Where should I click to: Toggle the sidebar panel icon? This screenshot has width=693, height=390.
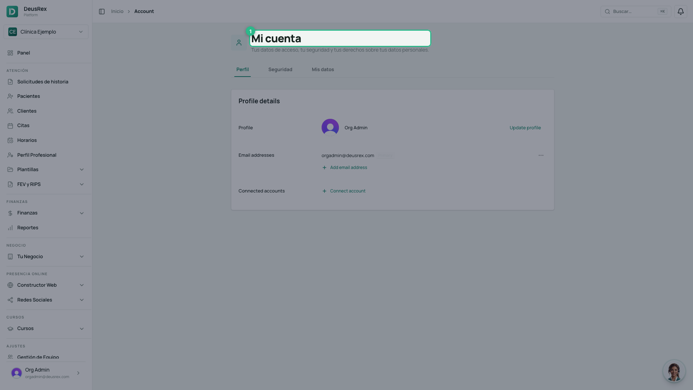102,12
